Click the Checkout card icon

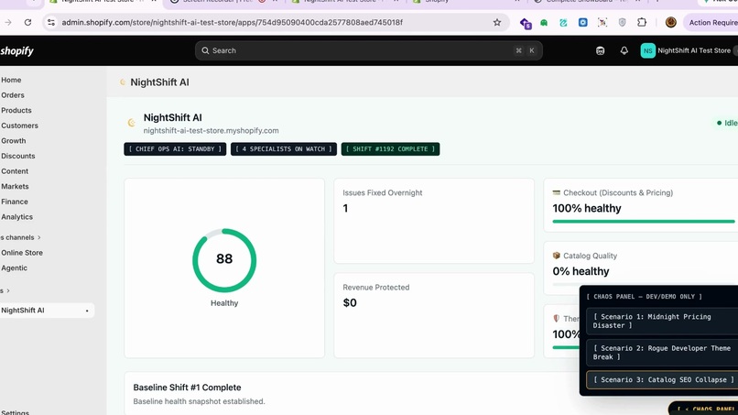(557, 192)
